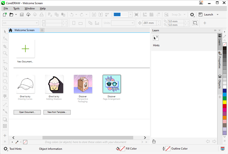Click the Options gear icon in toolbar

[x=192, y=15]
